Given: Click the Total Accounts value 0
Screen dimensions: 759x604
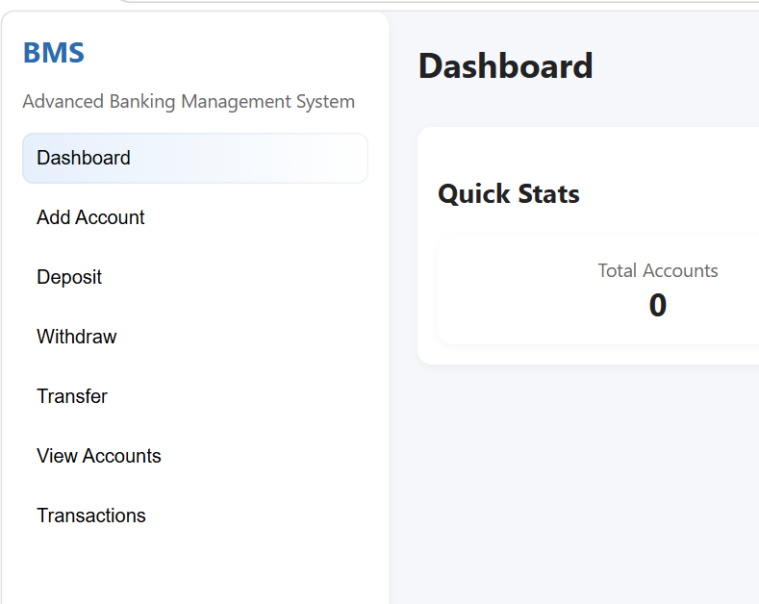Looking at the screenshot, I should click(x=658, y=305).
